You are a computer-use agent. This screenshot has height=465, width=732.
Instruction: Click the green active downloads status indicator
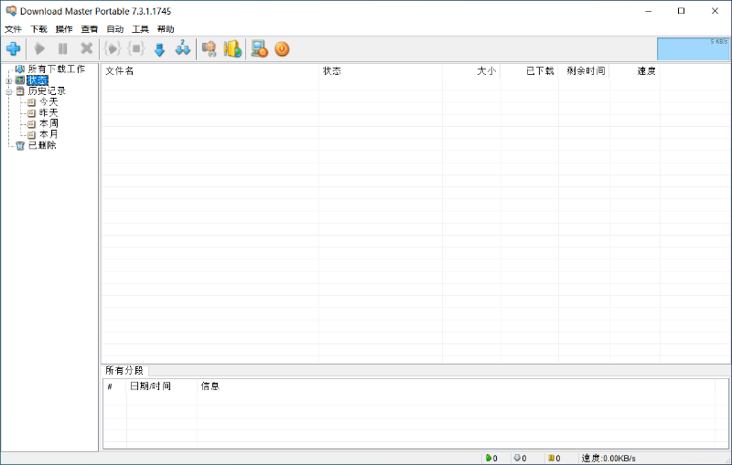click(491, 458)
